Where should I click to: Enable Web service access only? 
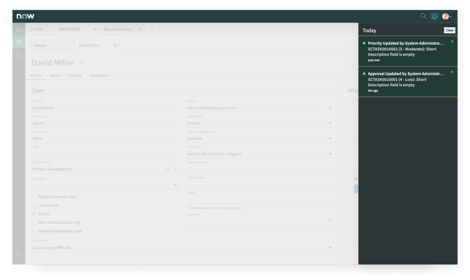pyautogui.click(x=34, y=222)
